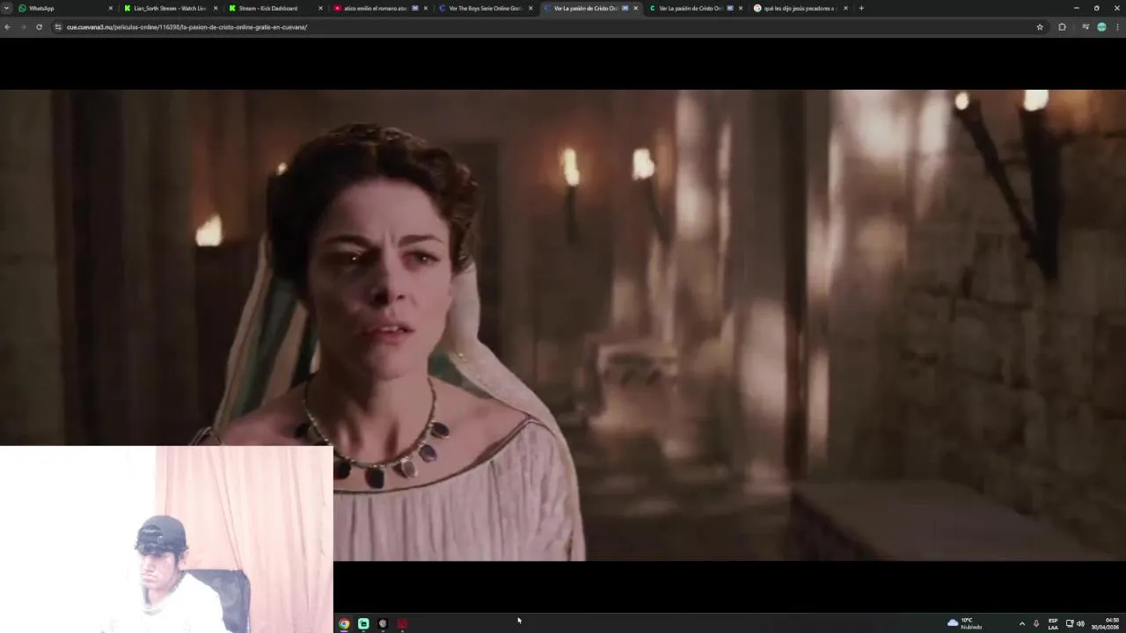
Task: Open the tab search chevron in Chrome
Action: [6, 8]
